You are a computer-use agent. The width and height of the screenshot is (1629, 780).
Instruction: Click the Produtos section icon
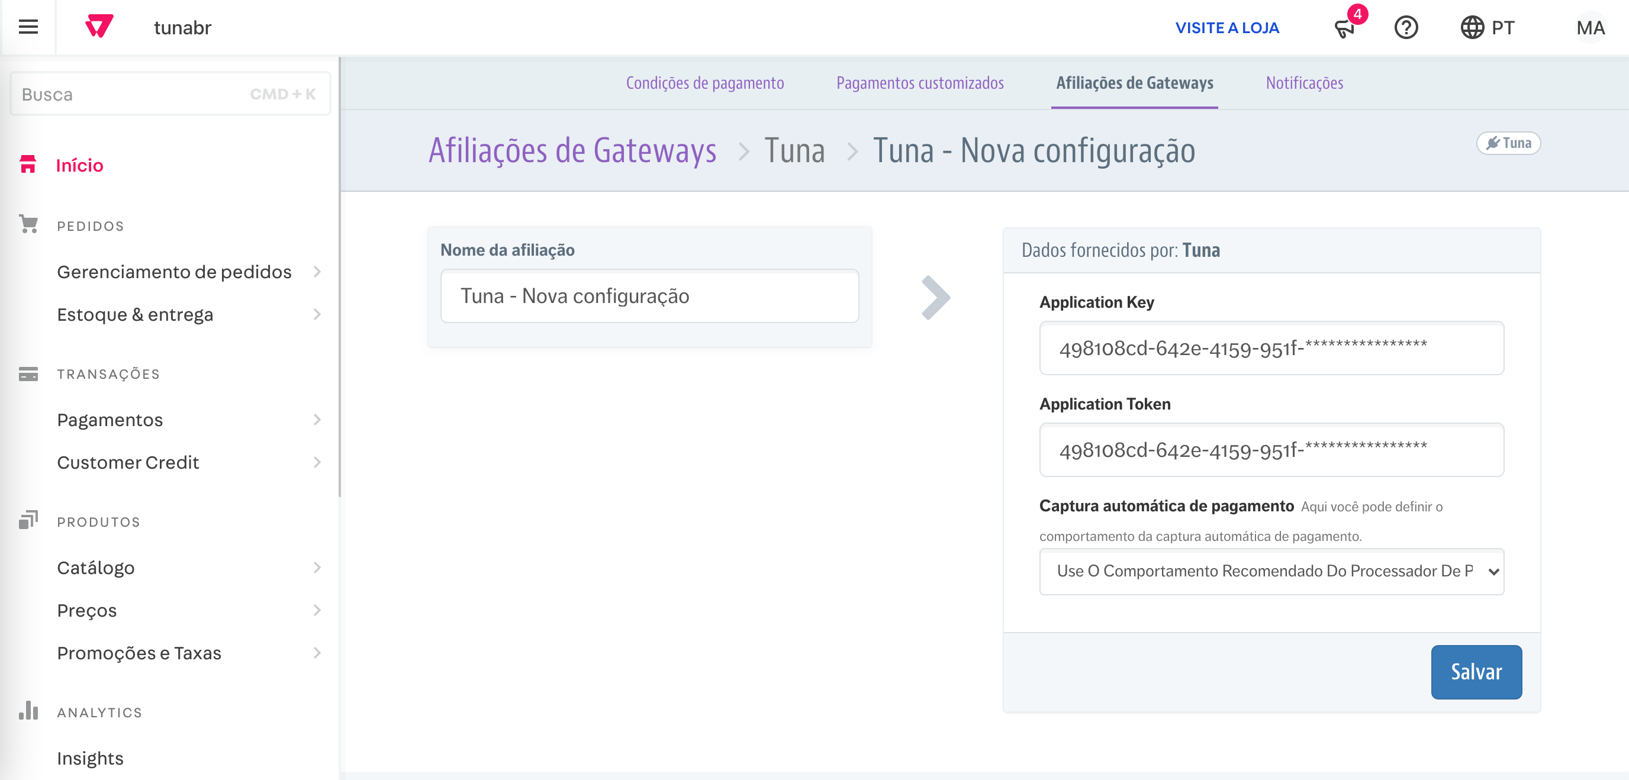pos(28,520)
